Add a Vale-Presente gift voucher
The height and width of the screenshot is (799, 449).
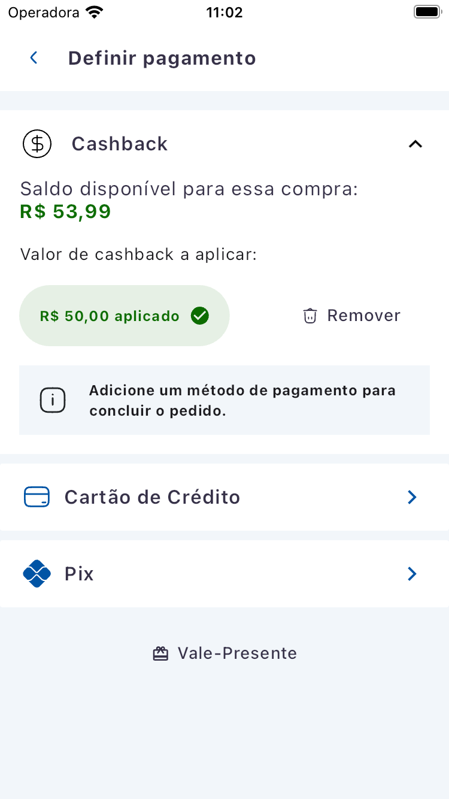[236, 653]
